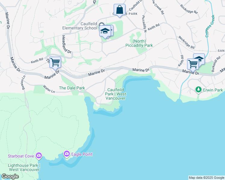225x180 pixels.
Task: Click the (North) Piccadilly Park label
Action: coord(139,43)
